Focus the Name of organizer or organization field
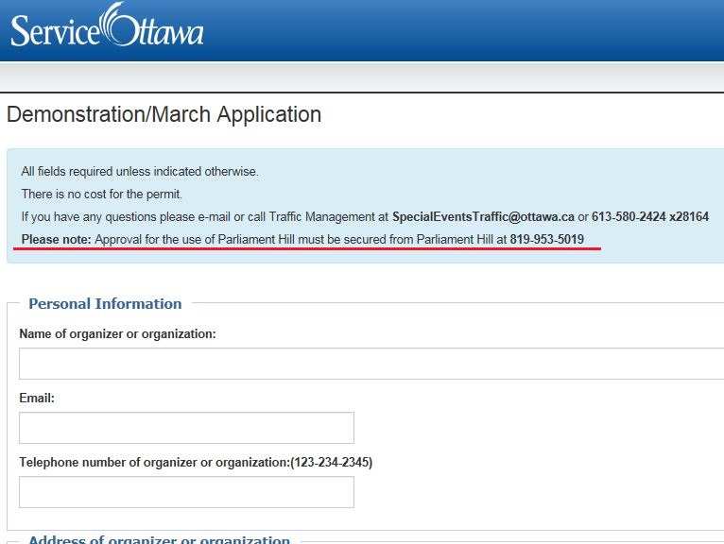The width and height of the screenshot is (724, 544). [x=371, y=364]
